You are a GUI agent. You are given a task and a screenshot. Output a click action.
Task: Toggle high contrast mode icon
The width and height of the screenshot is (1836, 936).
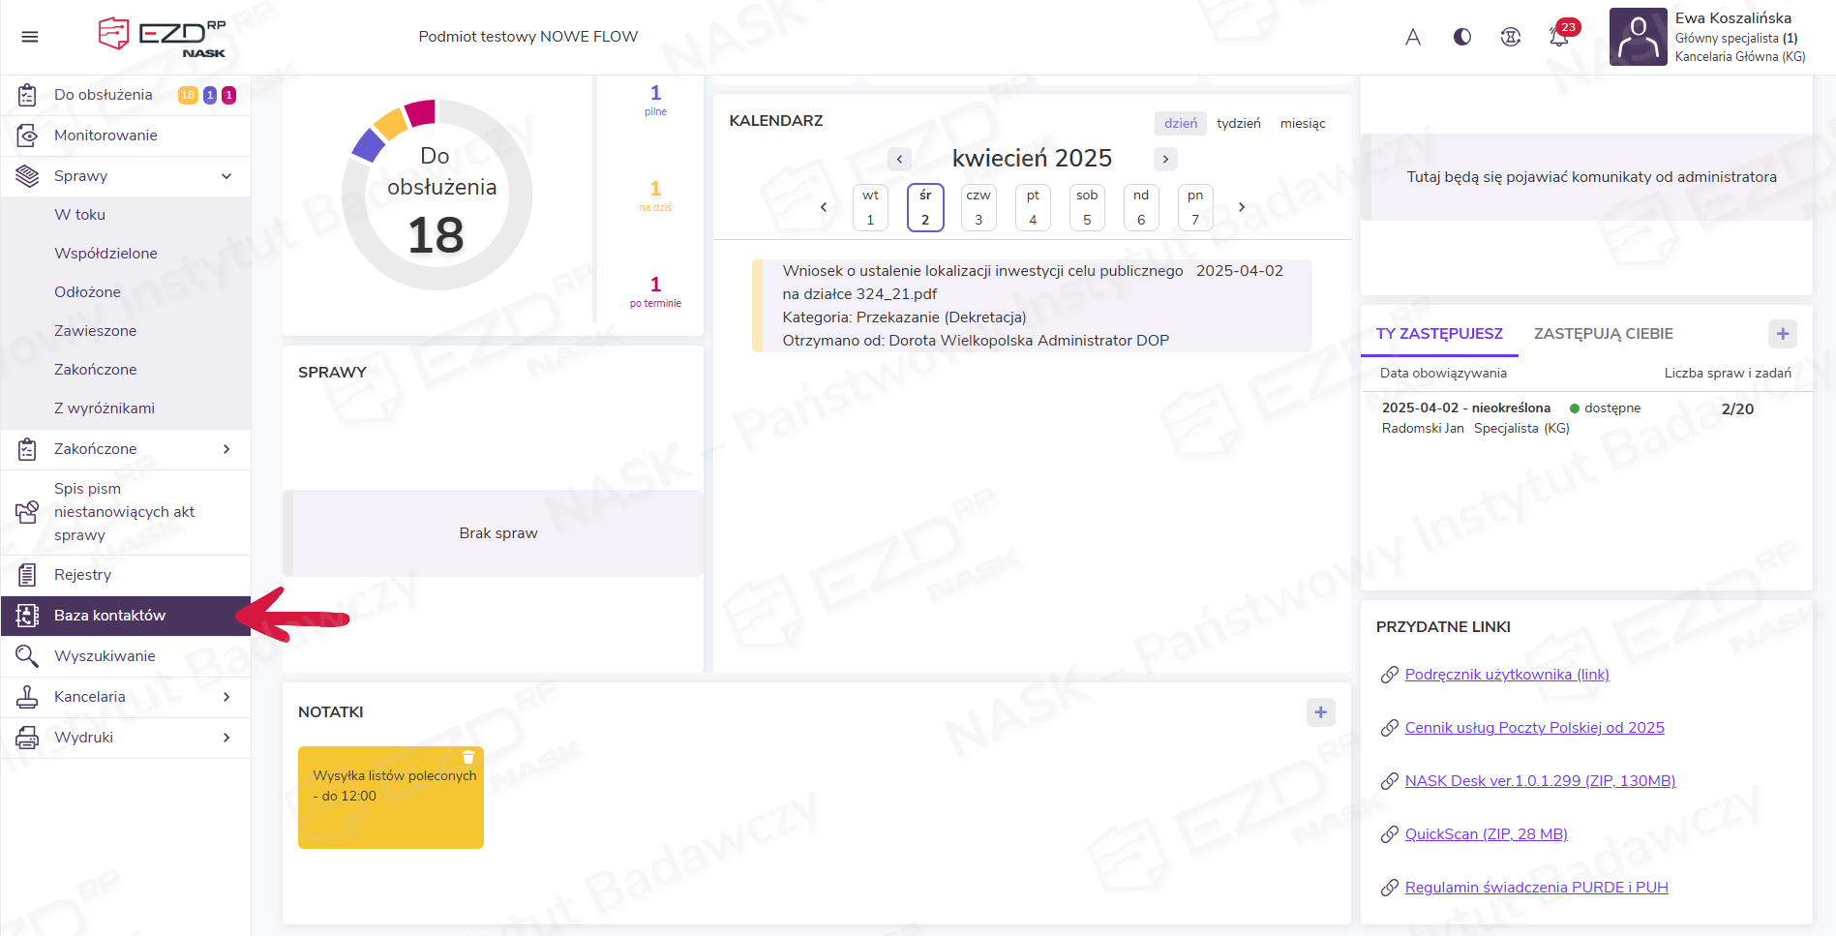coord(1461,37)
